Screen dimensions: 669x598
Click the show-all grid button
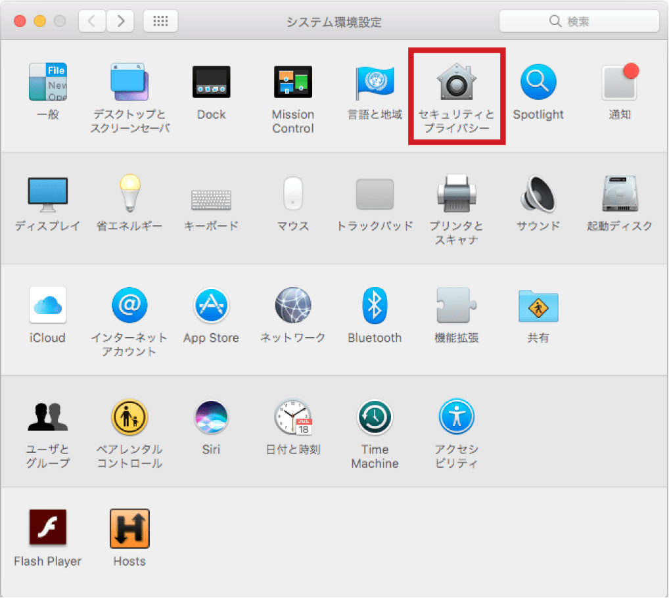(x=160, y=21)
